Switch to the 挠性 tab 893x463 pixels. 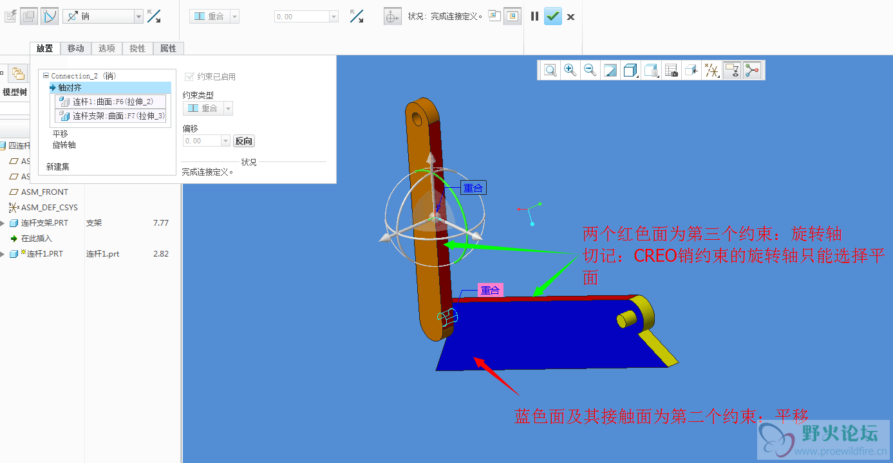click(138, 48)
